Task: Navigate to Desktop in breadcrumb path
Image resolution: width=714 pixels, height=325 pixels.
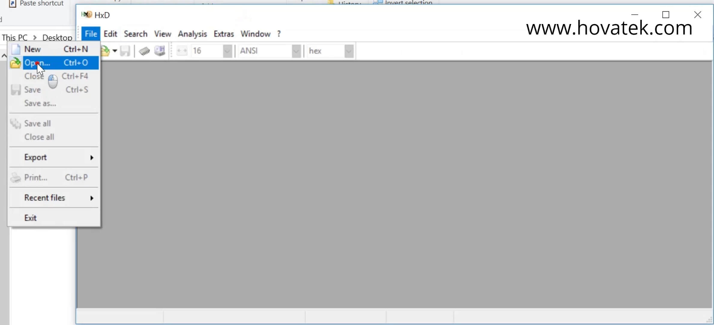Action: coord(57,37)
